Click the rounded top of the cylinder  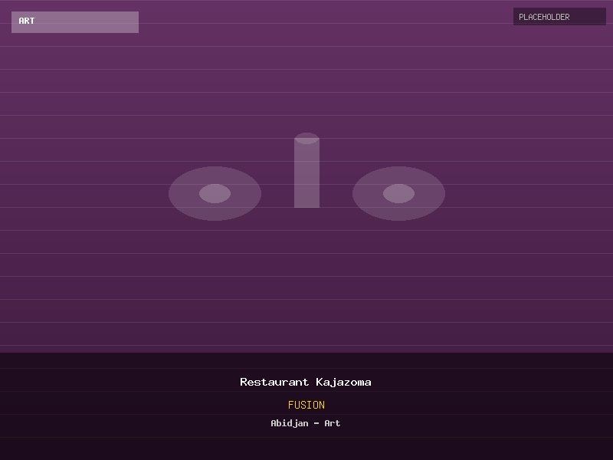pyautogui.click(x=306, y=138)
